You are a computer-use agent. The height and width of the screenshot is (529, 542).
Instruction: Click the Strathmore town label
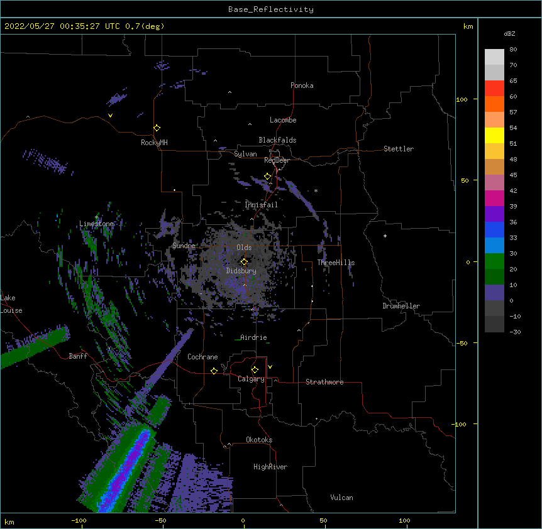324,382
